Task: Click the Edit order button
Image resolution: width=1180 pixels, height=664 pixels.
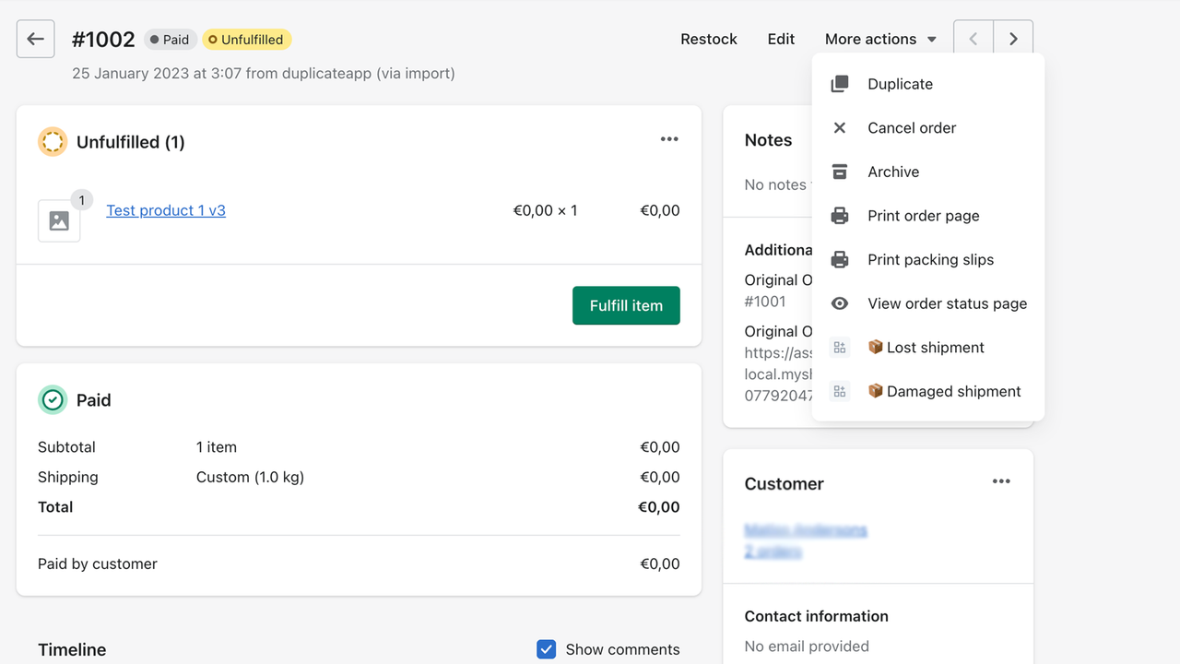Action: [781, 39]
